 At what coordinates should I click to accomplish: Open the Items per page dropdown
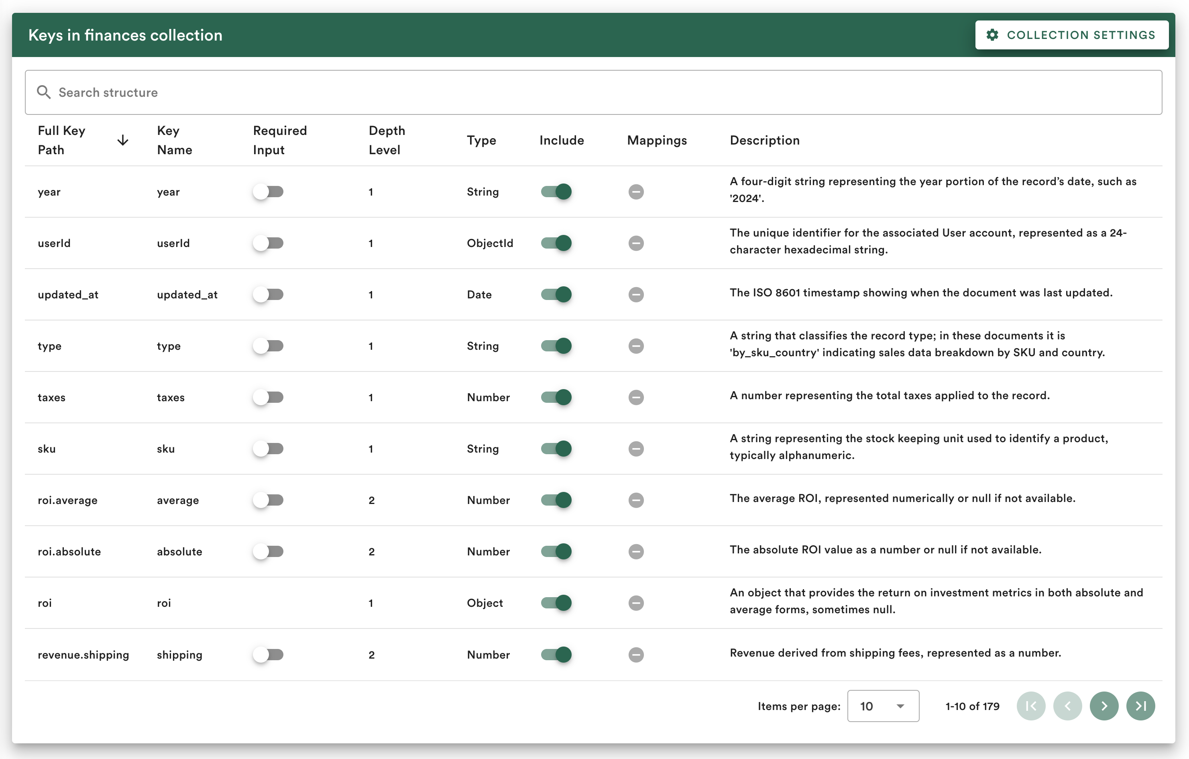pyautogui.click(x=883, y=706)
